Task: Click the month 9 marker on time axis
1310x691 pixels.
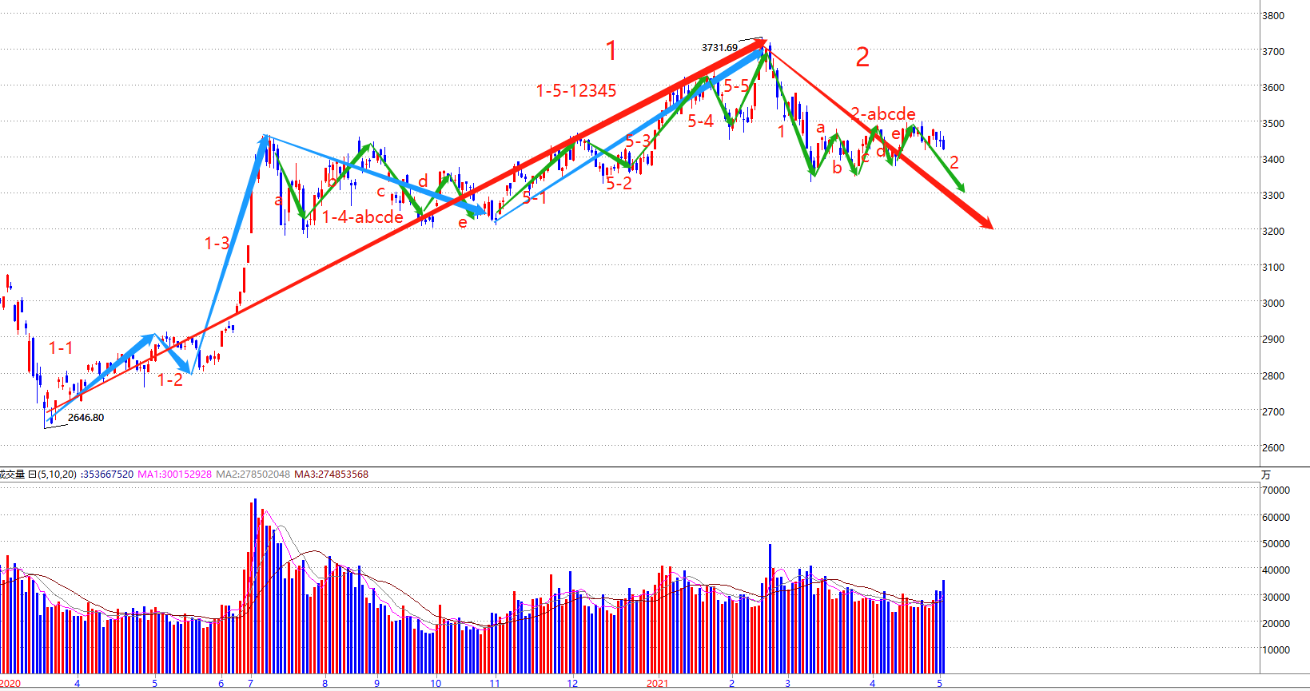Action: tap(377, 684)
